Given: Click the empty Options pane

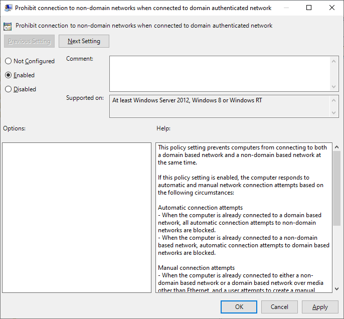Looking at the screenshot, I should point(77,217).
